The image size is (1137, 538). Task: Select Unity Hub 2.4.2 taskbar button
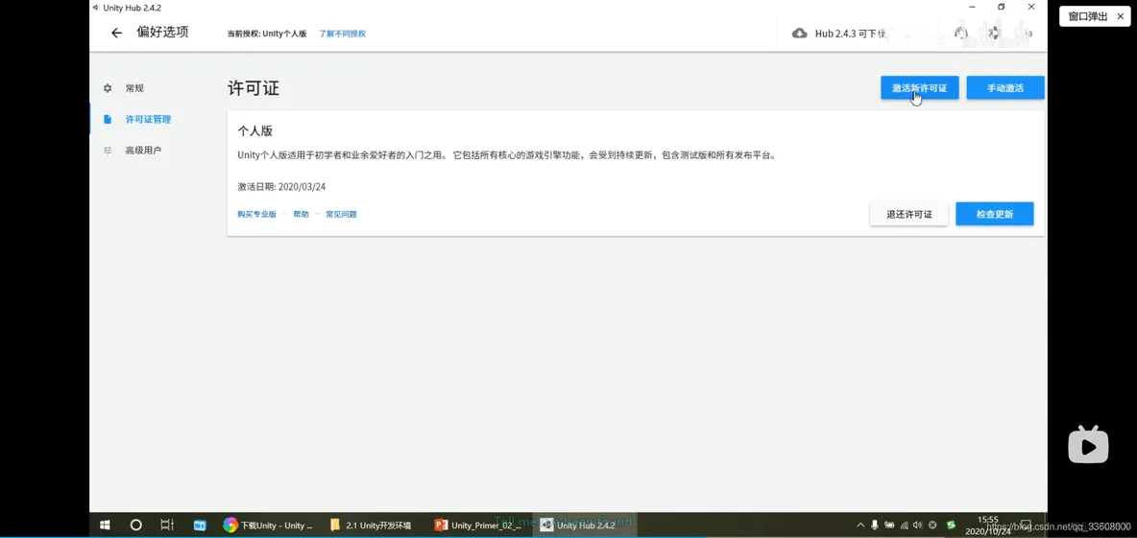tap(583, 525)
